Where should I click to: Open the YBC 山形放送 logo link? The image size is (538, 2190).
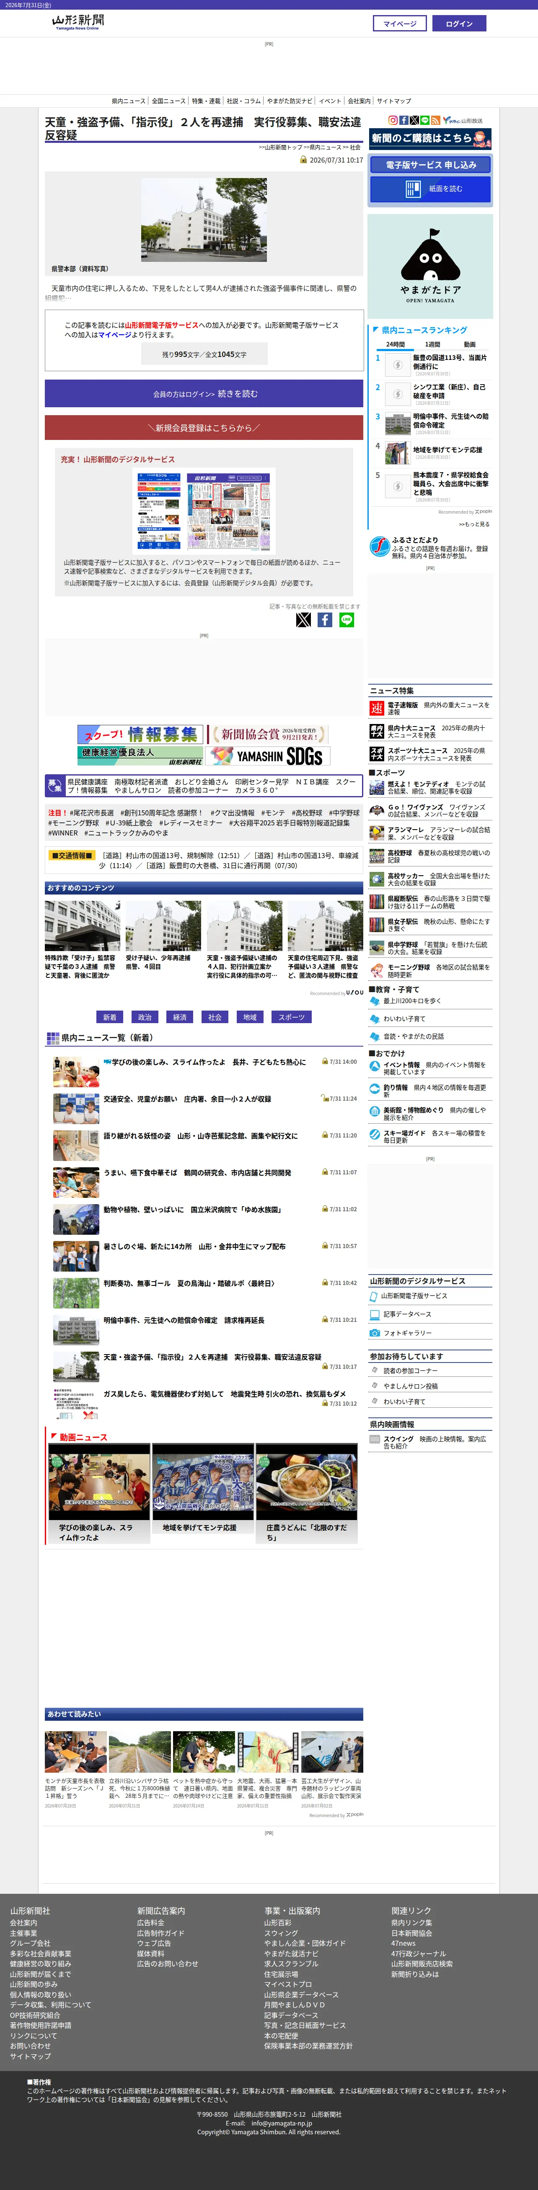click(x=462, y=121)
